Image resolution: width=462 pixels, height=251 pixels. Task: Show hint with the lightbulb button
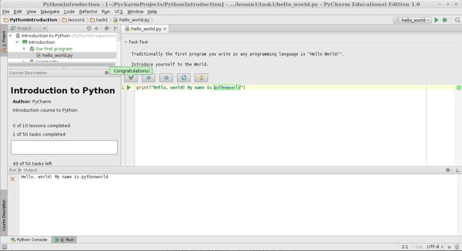[202, 77]
